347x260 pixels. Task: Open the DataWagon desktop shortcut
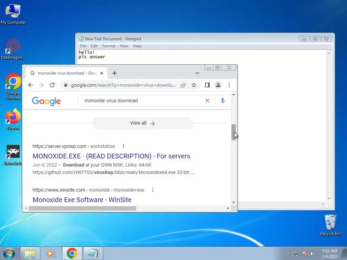coord(13,49)
